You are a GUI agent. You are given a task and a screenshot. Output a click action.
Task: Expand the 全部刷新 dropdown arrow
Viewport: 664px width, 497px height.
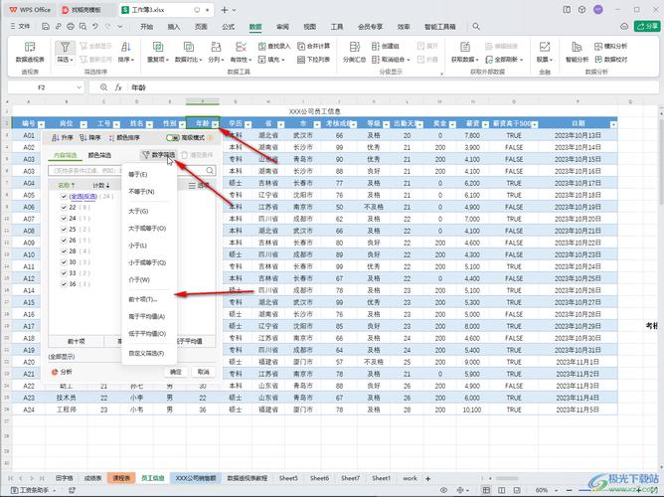click(x=521, y=60)
